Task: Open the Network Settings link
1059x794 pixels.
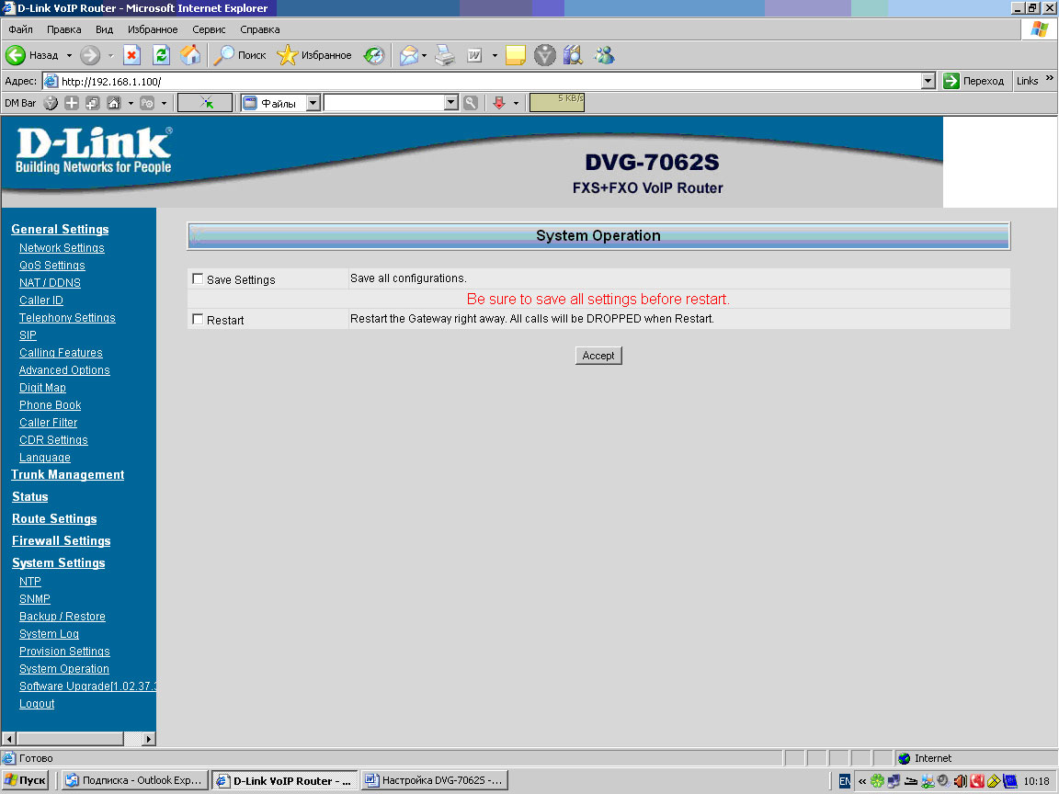Action: (62, 248)
